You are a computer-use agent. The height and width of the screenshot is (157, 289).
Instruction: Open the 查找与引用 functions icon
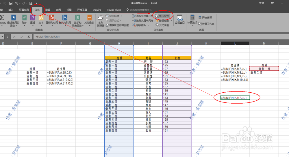point(65,18)
